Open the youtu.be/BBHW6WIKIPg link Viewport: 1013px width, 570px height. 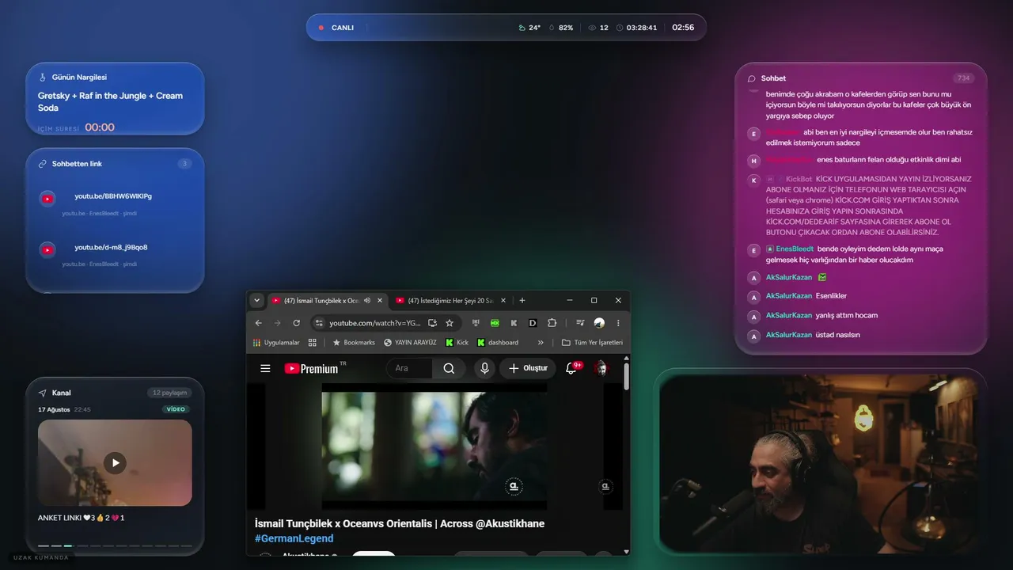(x=113, y=196)
